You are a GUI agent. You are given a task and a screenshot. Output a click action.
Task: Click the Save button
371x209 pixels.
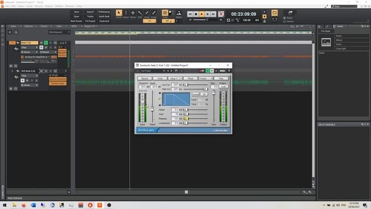pyautogui.click(x=77, y=12)
